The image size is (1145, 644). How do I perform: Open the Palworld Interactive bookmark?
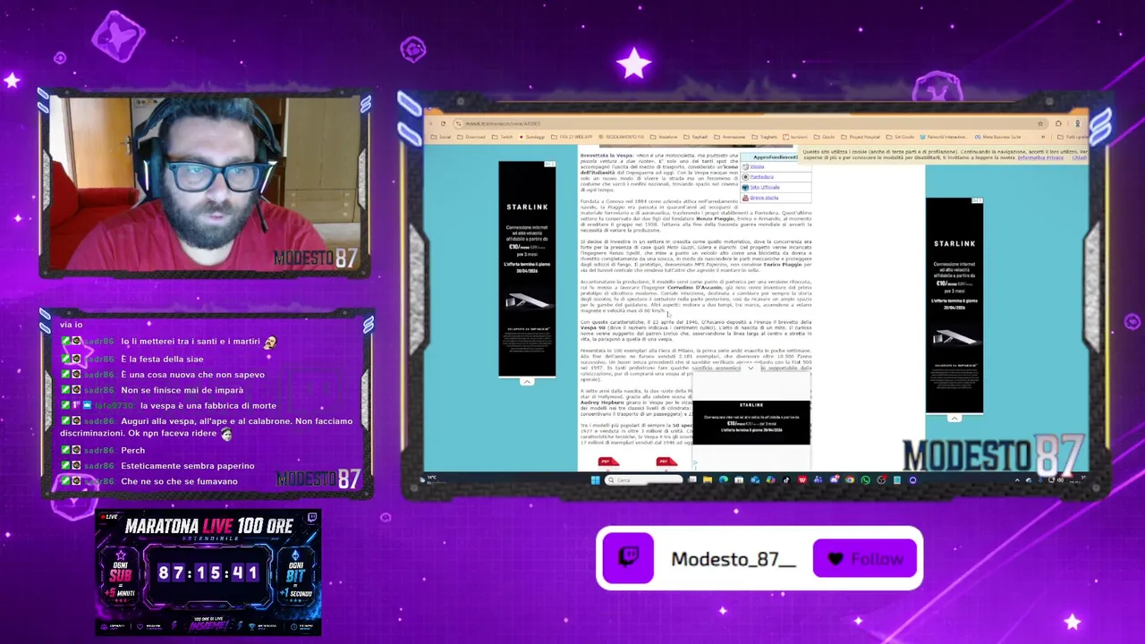[x=944, y=137]
